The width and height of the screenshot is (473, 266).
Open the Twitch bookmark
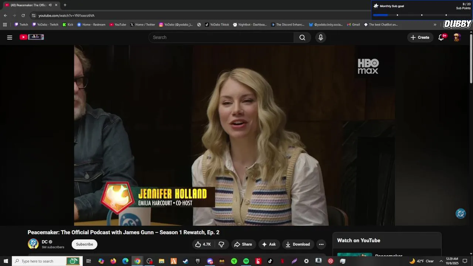21,25
